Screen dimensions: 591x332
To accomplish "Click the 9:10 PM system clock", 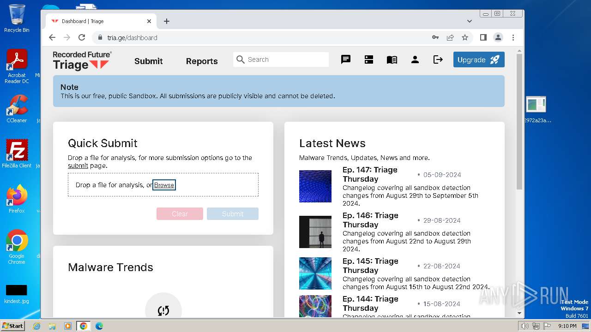I will click(x=567, y=326).
